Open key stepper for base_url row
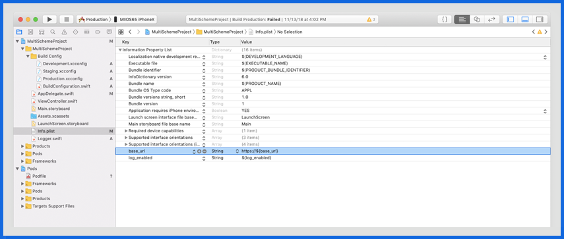The image size is (564, 239). click(194, 151)
